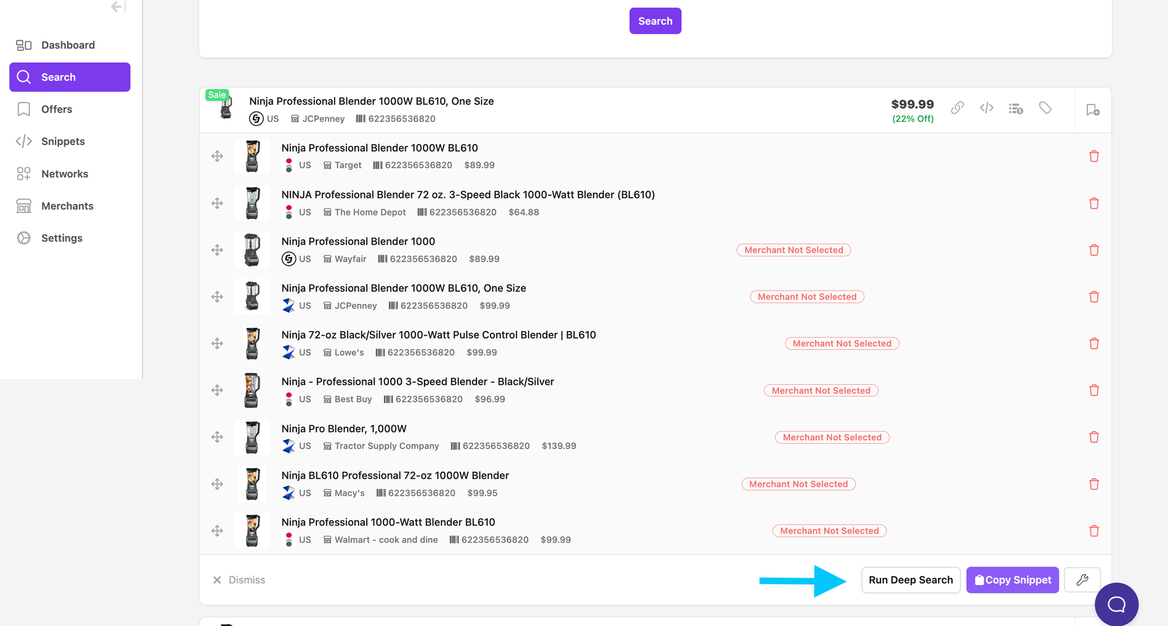Click the move handle beside JCPenney list row
Image resolution: width=1168 pixels, height=626 pixels.
pyautogui.click(x=217, y=297)
